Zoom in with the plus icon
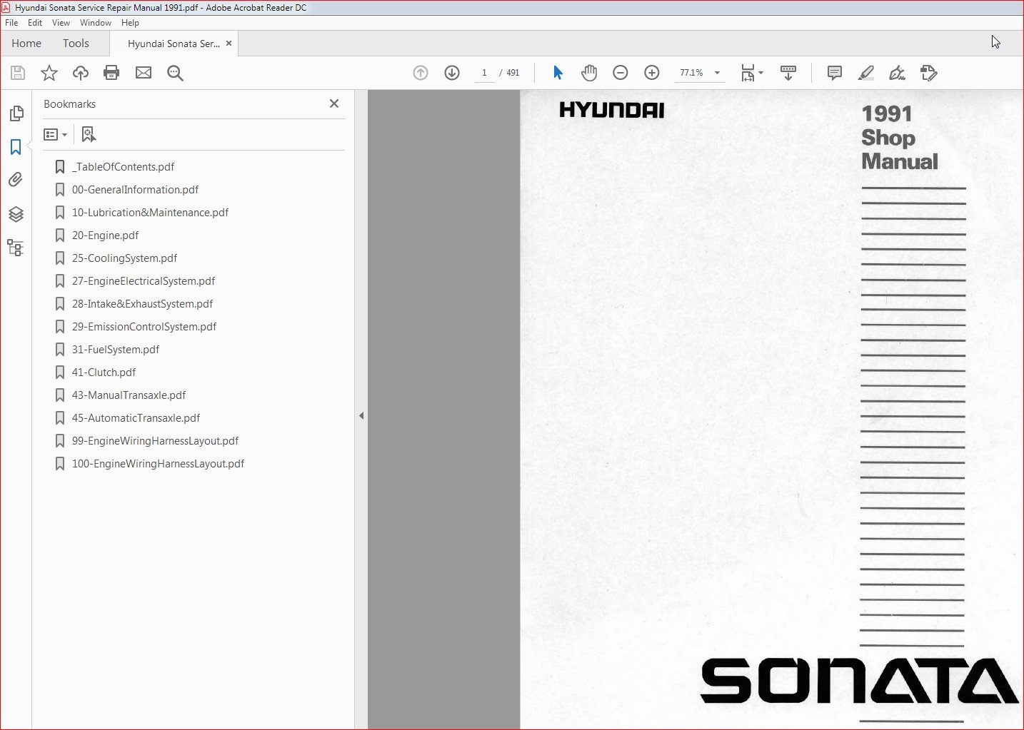 (x=652, y=73)
